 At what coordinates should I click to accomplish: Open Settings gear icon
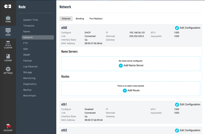click(x=8, y=69)
